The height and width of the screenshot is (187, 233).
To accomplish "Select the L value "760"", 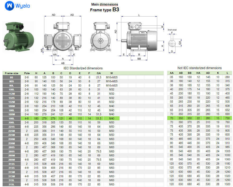I will tap(227, 122).
